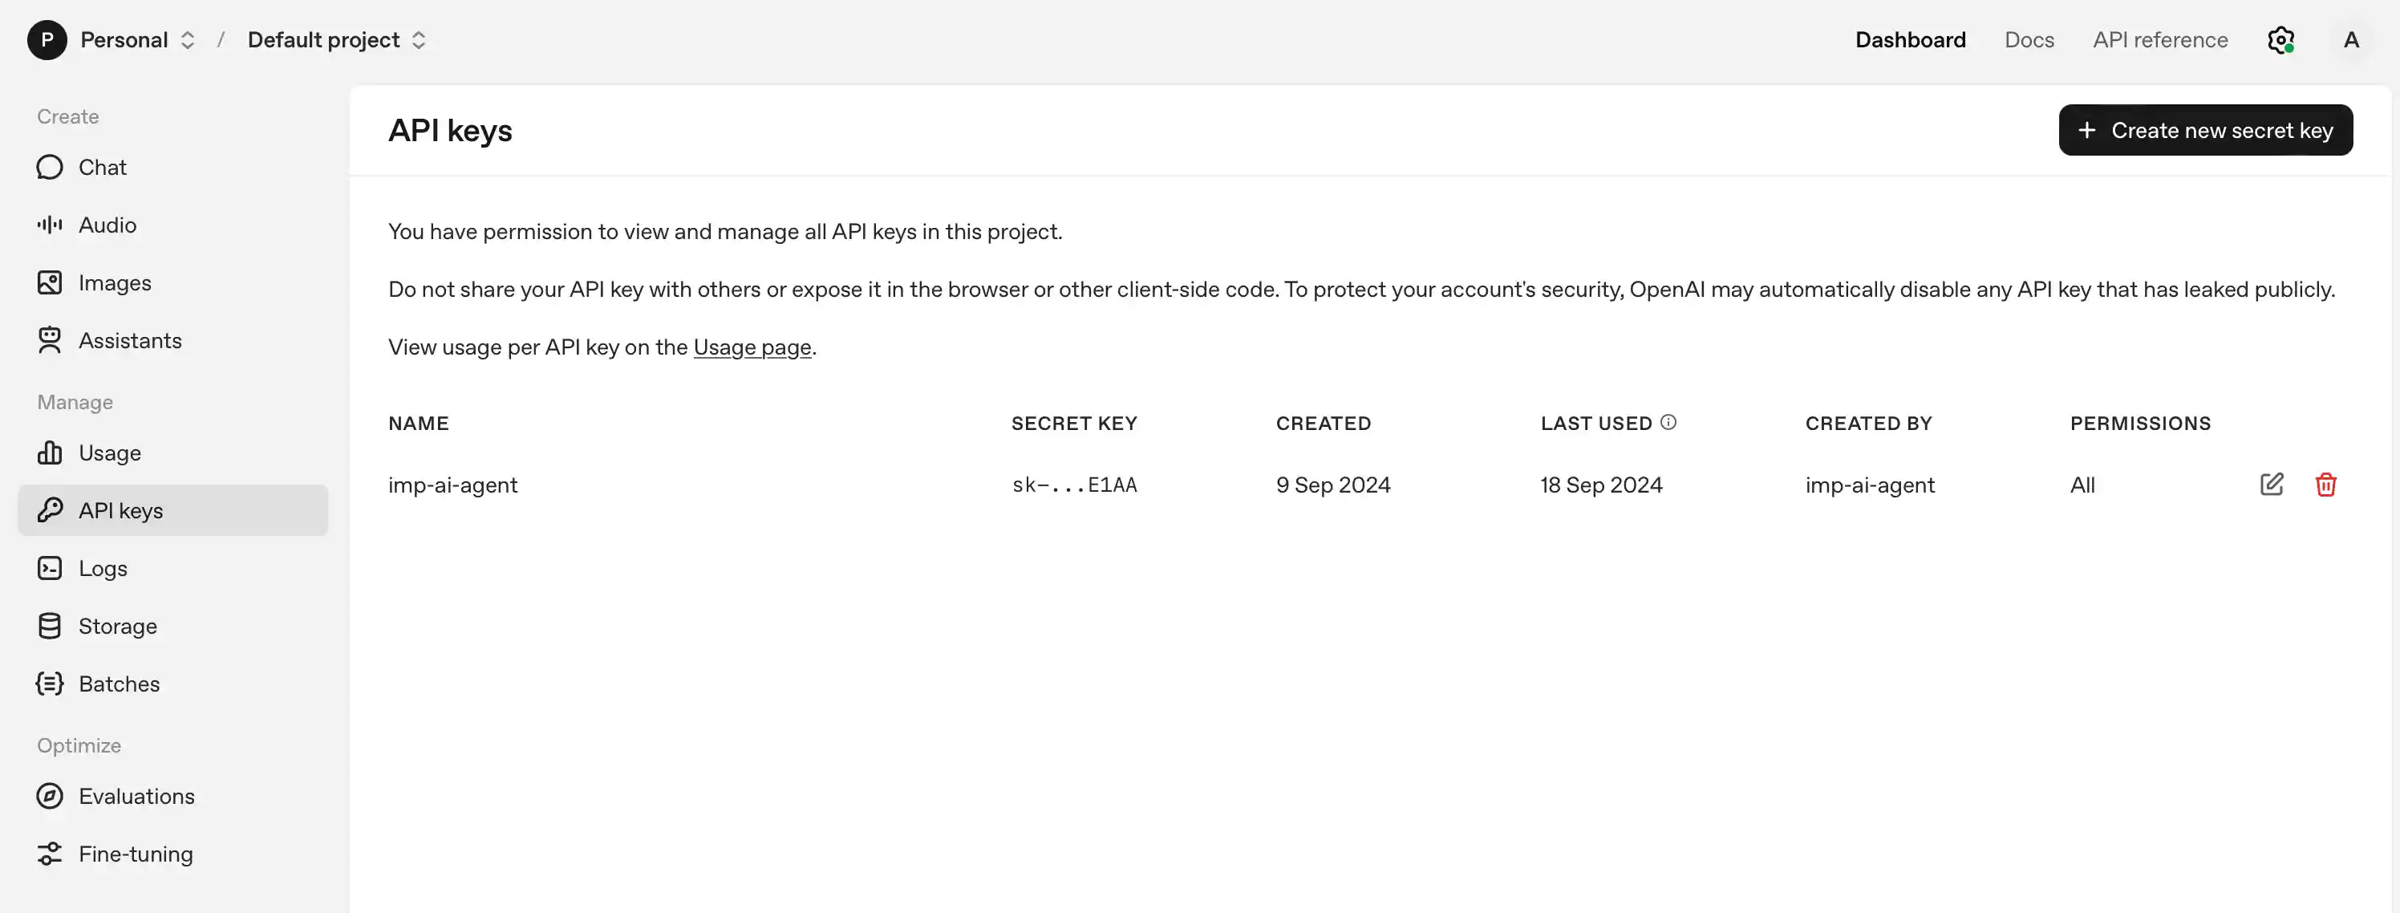Open the API reference page
This screenshot has width=2400, height=913.
coord(2160,39)
